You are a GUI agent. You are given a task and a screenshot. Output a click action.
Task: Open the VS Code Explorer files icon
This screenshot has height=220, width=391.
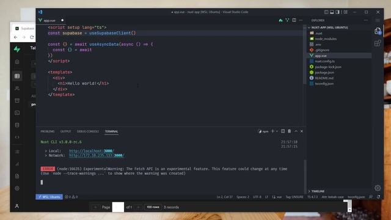pyautogui.click(x=378, y=31)
